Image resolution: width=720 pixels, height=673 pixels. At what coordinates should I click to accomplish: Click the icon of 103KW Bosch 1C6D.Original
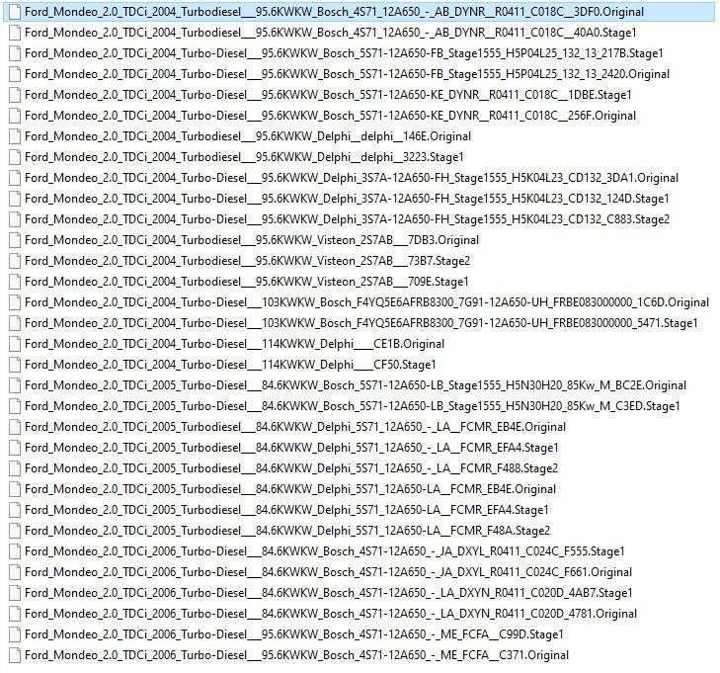tap(14, 301)
